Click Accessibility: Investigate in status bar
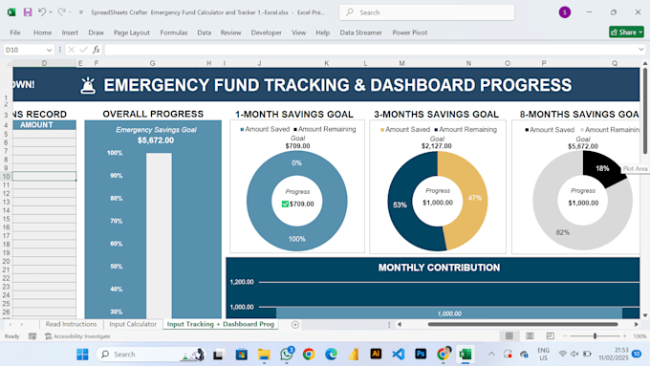Screen dimensions: 650x366 [x=77, y=336]
